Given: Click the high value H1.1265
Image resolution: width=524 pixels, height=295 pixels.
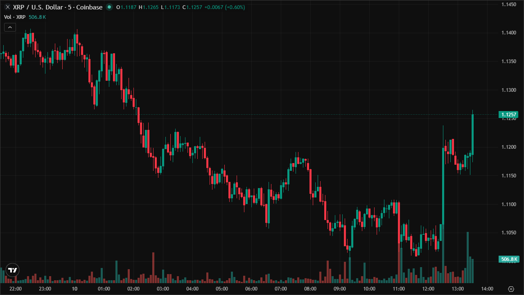Looking at the screenshot, I should [x=149, y=7].
